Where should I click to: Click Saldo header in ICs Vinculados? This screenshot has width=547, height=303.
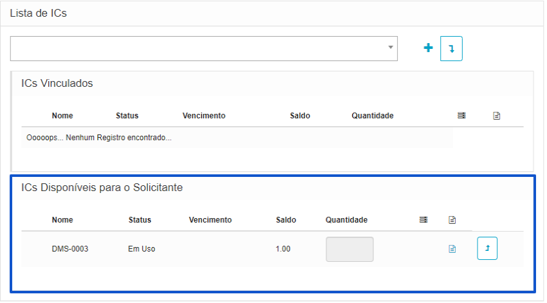300,116
